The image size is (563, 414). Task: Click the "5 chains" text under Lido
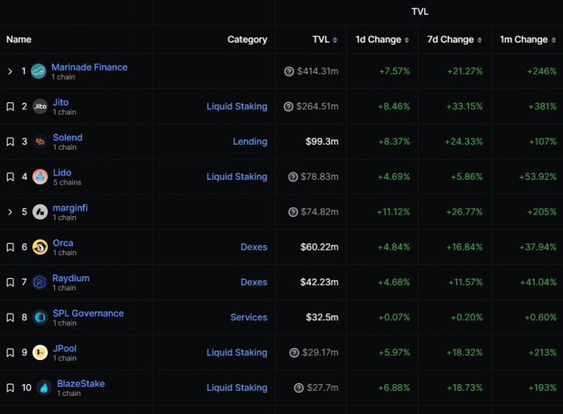67,182
